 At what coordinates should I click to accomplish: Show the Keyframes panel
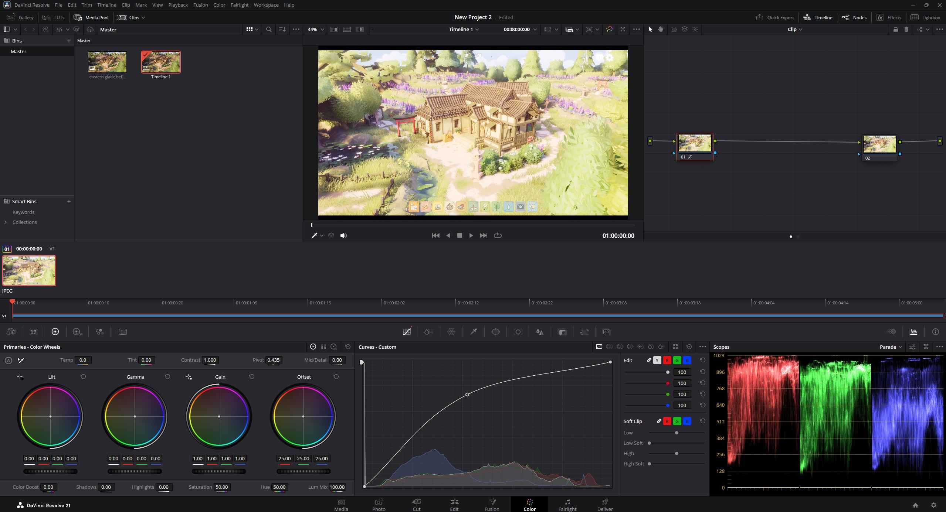(892, 332)
